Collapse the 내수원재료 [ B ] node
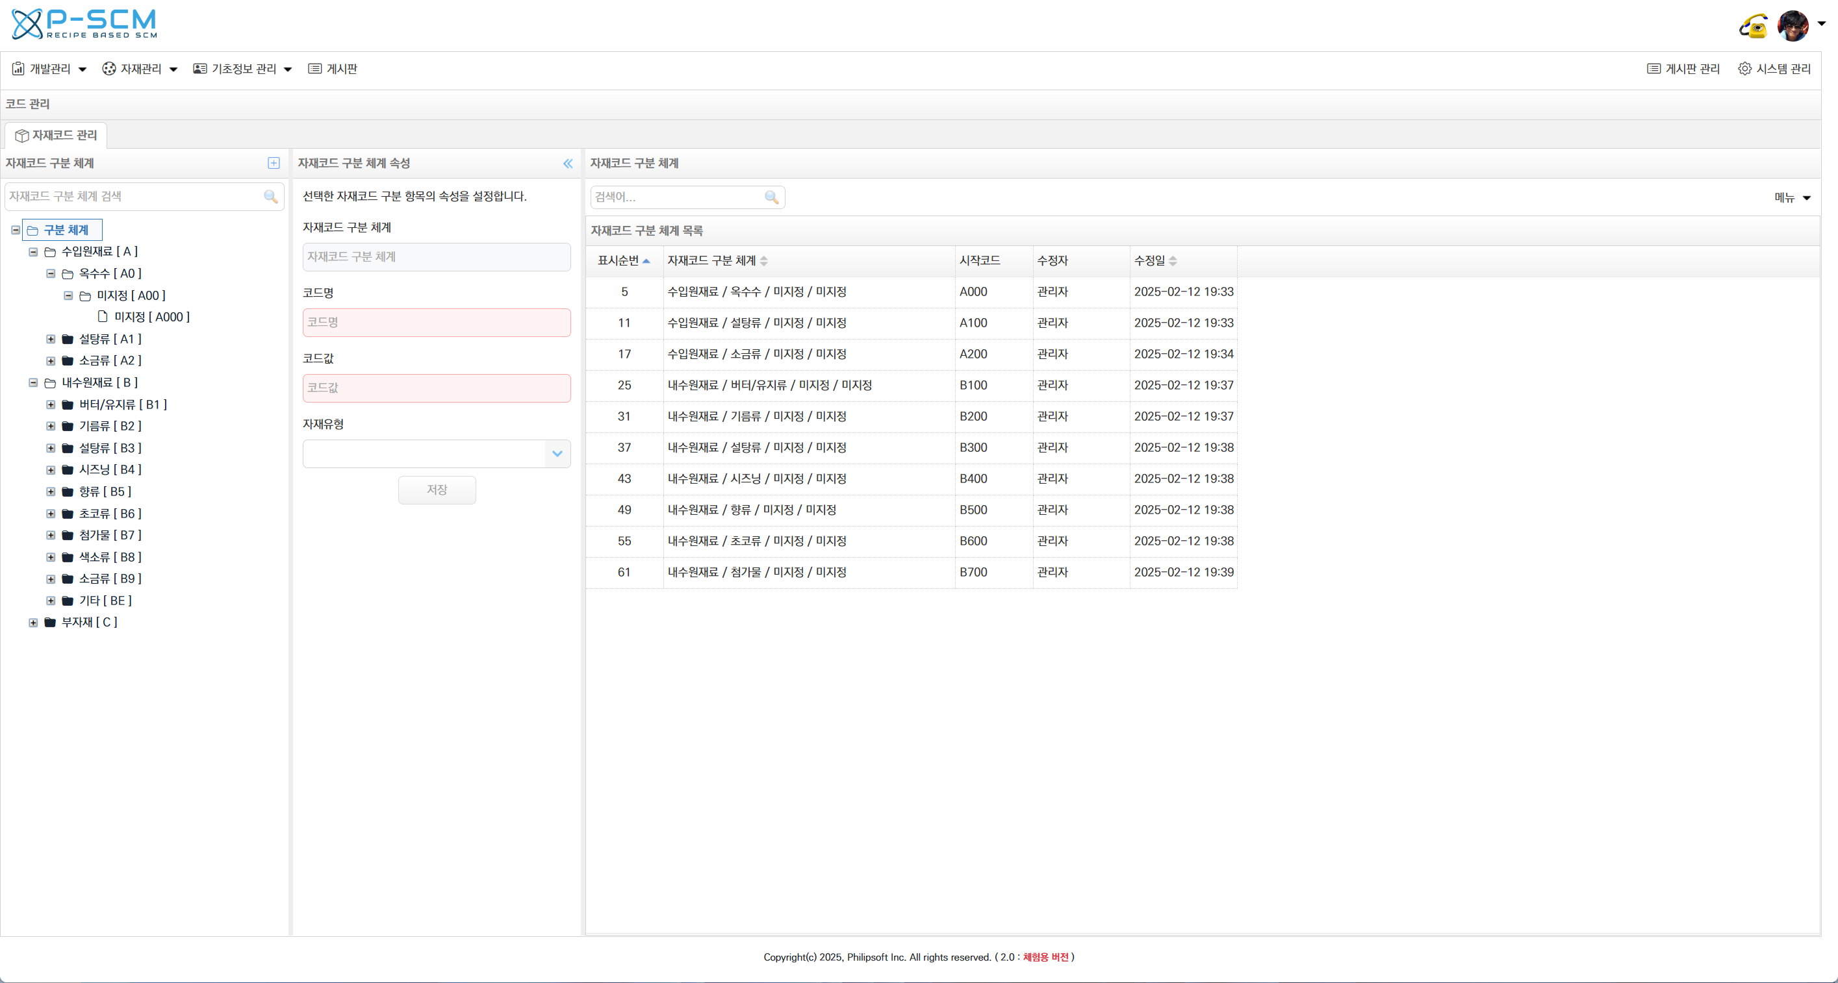The width and height of the screenshot is (1838, 983). [x=33, y=383]
